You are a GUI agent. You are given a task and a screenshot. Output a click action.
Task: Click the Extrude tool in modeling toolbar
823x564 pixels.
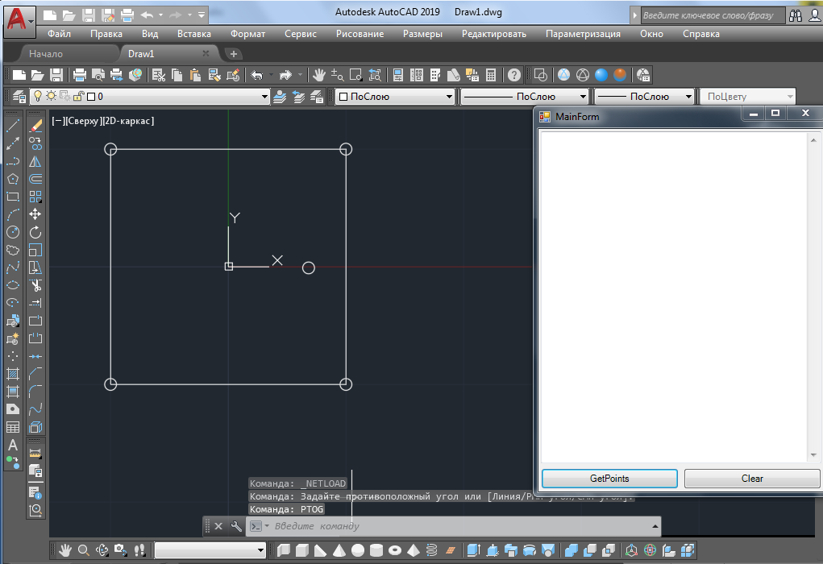[x=473, y=549]
